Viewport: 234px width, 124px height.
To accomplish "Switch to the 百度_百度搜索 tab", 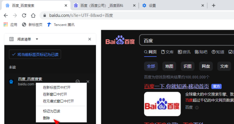I will point(36,6).
